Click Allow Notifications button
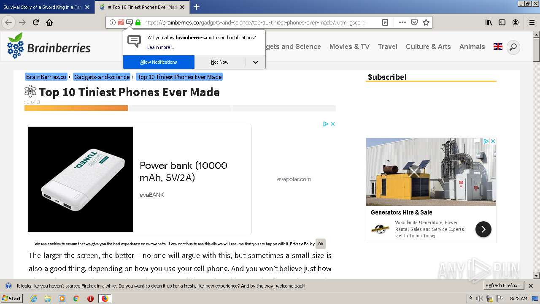 point(159,62)
